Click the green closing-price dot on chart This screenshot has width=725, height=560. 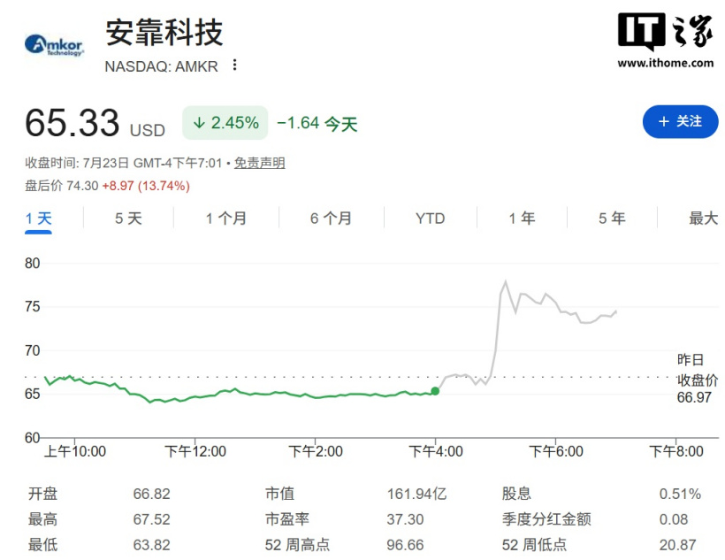coord(435,391)
